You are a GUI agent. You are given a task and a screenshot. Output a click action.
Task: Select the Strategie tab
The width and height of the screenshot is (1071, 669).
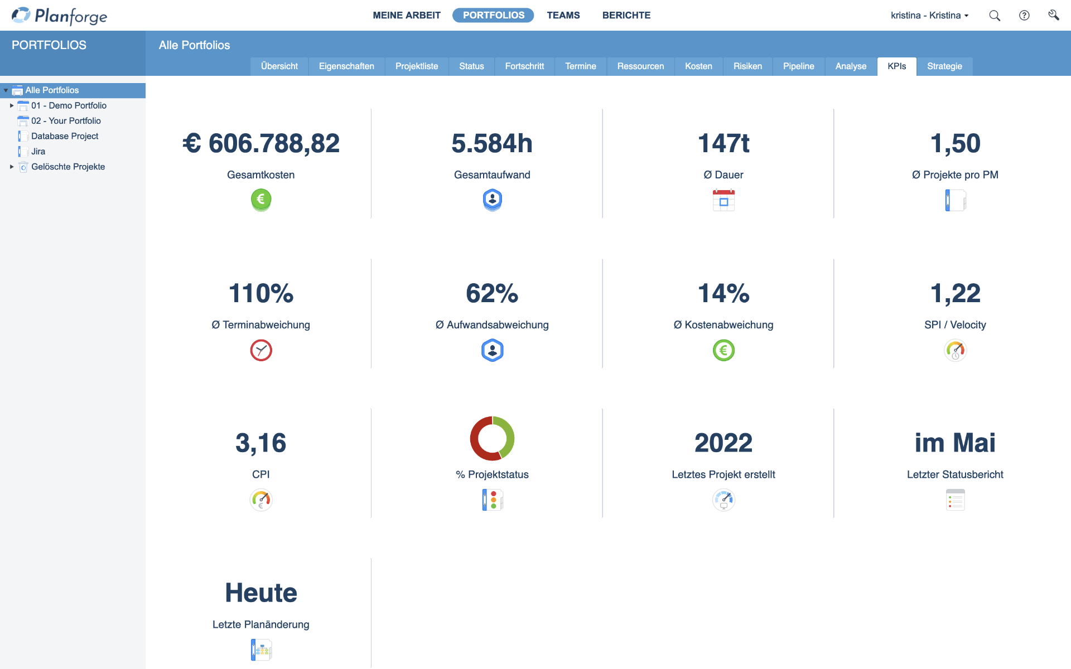coord(944,66)
